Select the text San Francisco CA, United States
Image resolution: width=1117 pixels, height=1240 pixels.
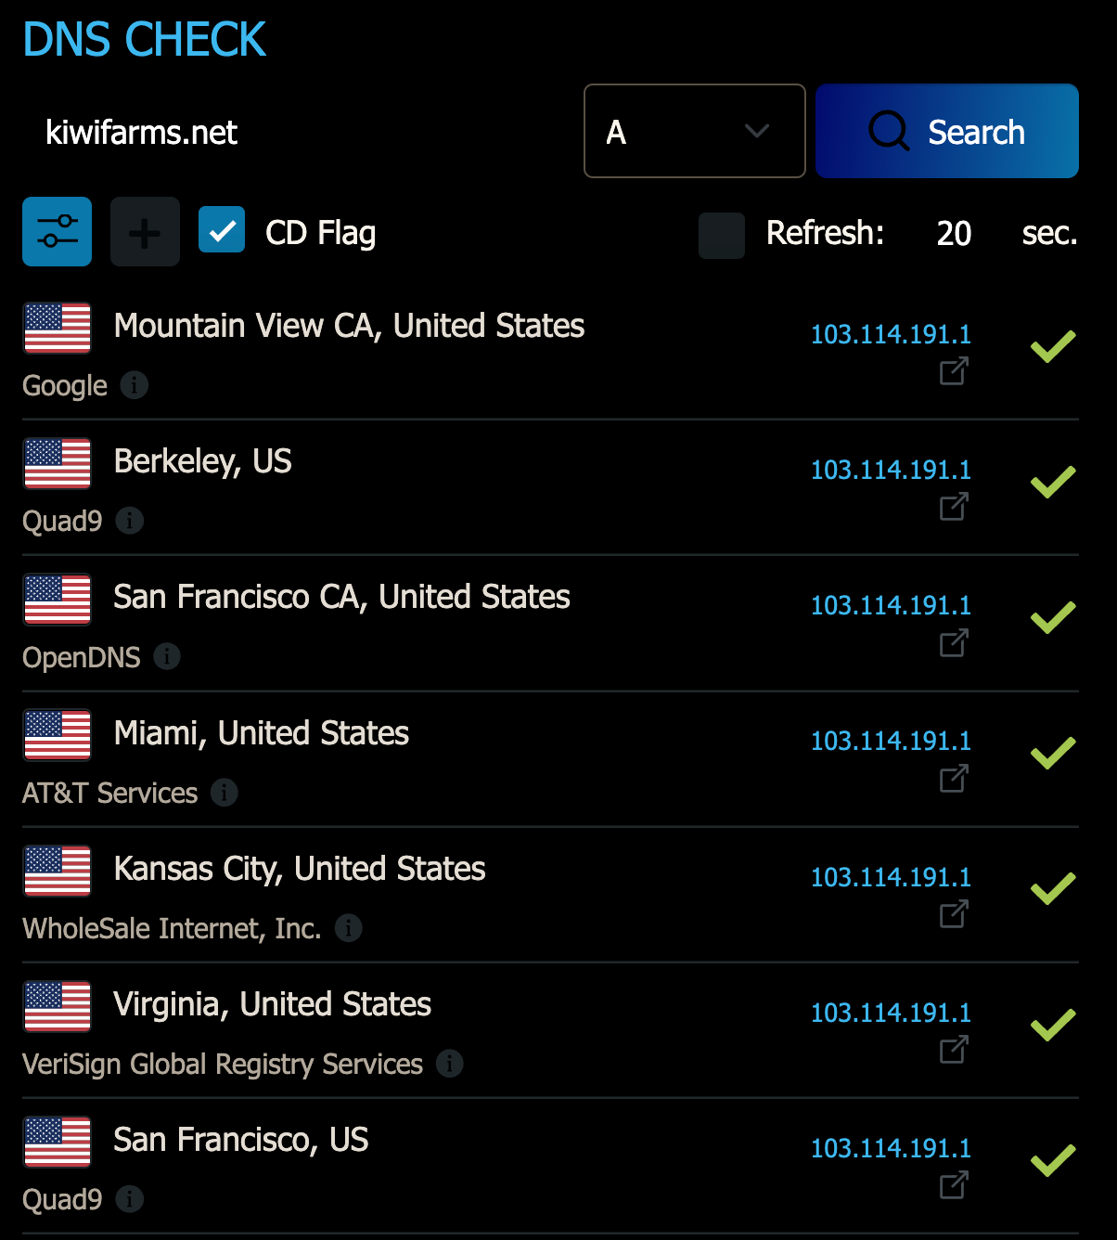(x=341, y=597)
